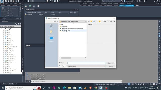Switch to the Layout1 tab

(x=11, y=84)
